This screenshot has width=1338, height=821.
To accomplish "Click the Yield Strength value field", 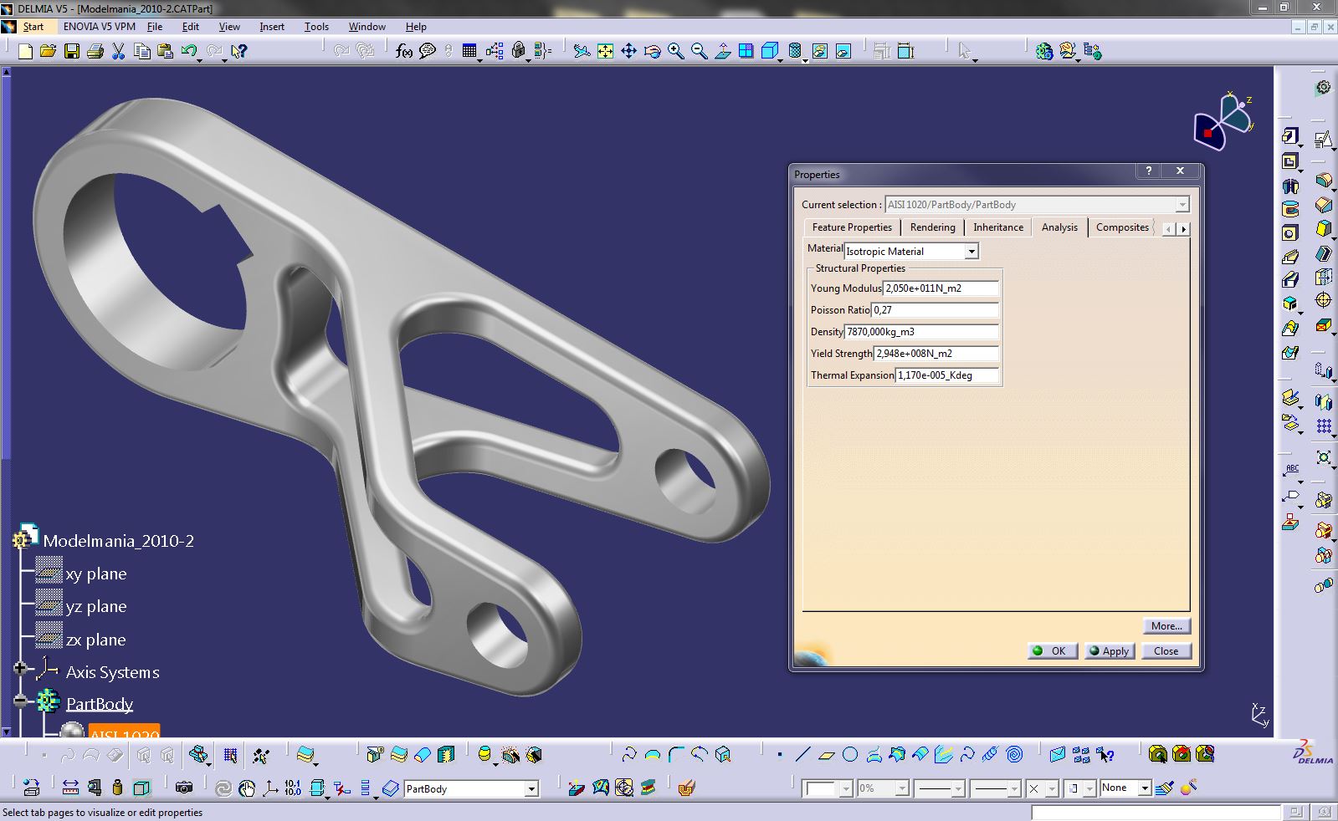I will (x=936, y=354).
